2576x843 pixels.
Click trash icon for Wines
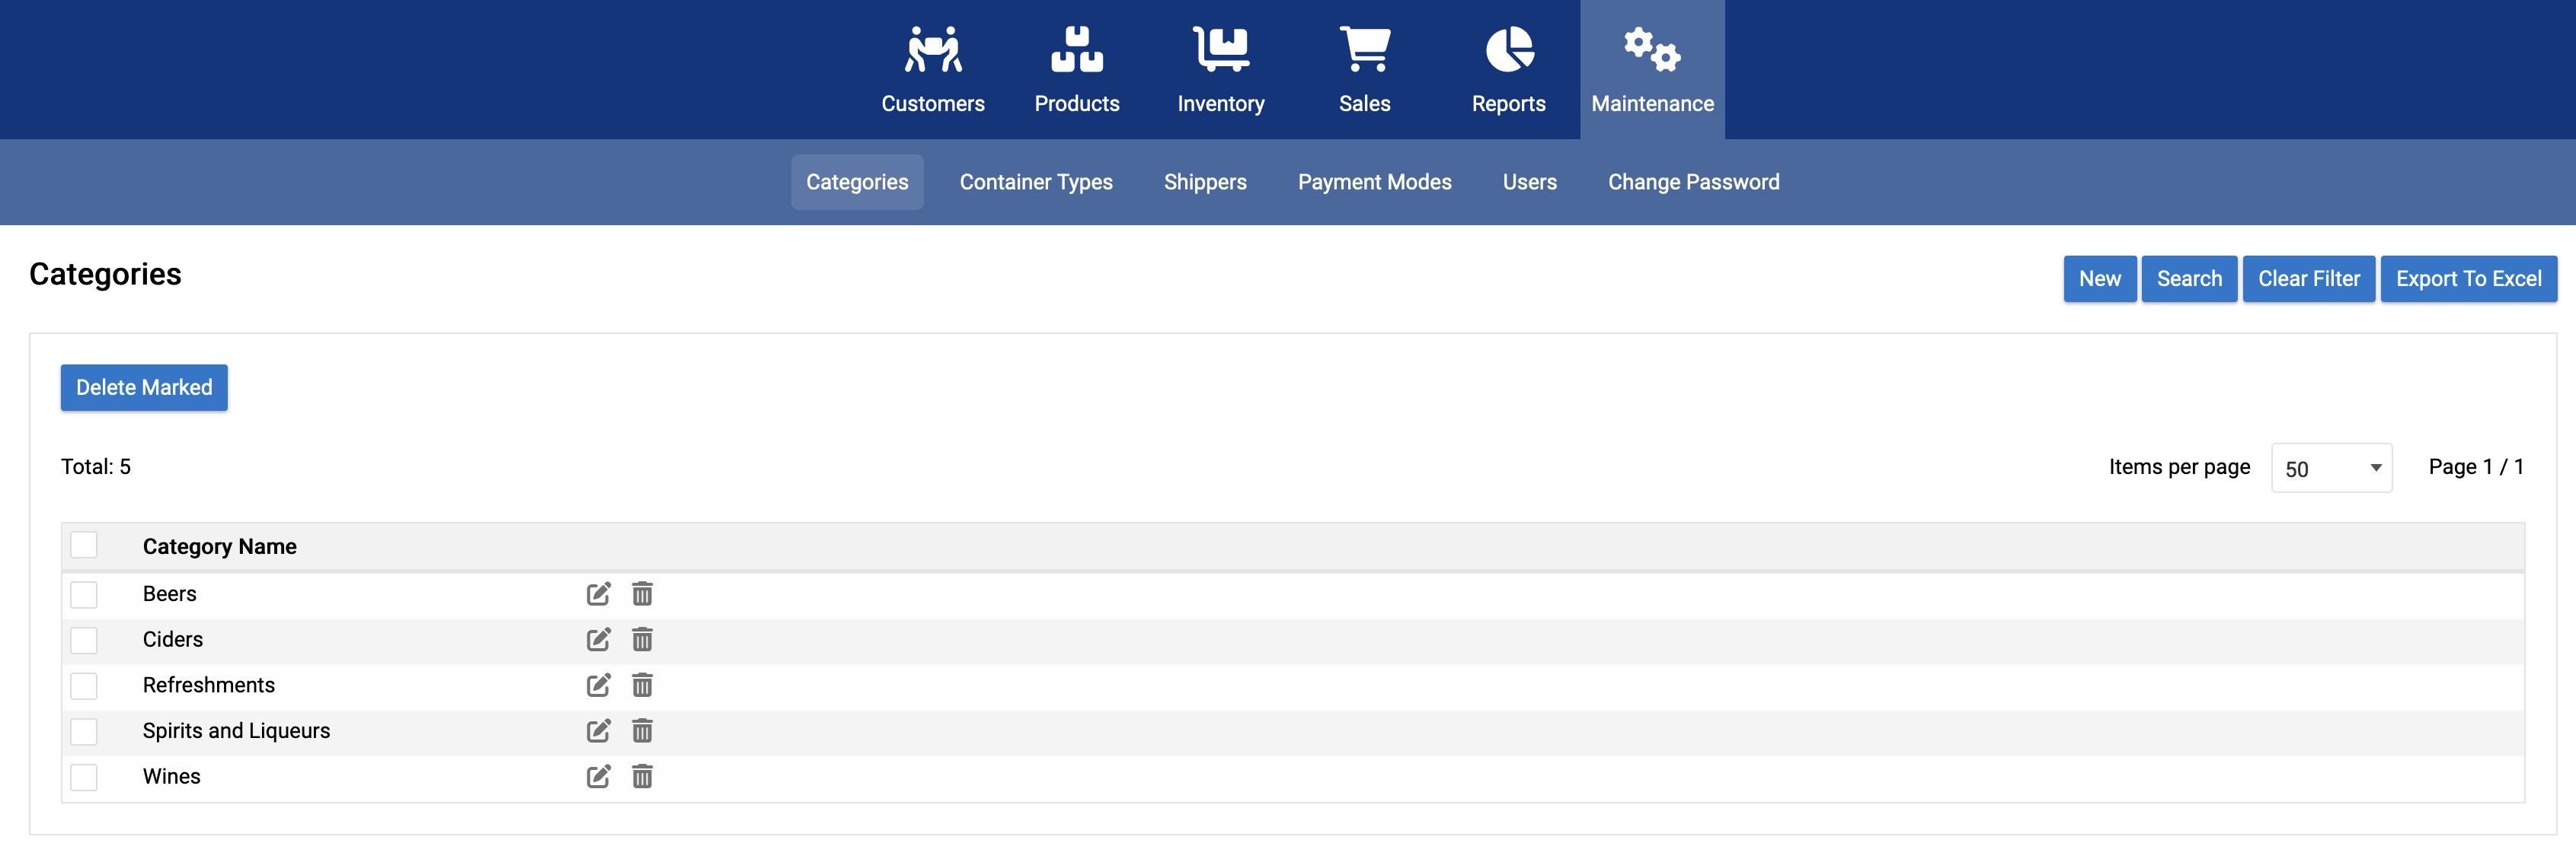[x=642, y=776]
